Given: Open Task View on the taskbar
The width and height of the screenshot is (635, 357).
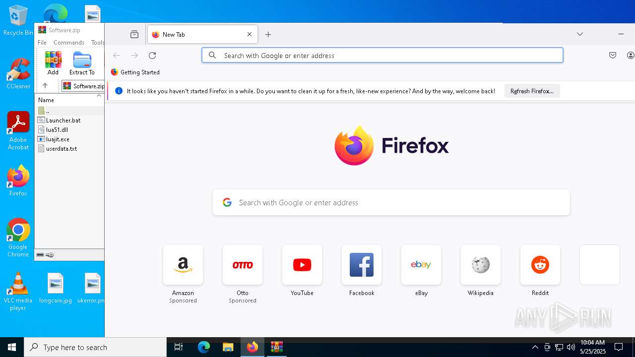Looking at the screenshot, I should click(179, 347).
